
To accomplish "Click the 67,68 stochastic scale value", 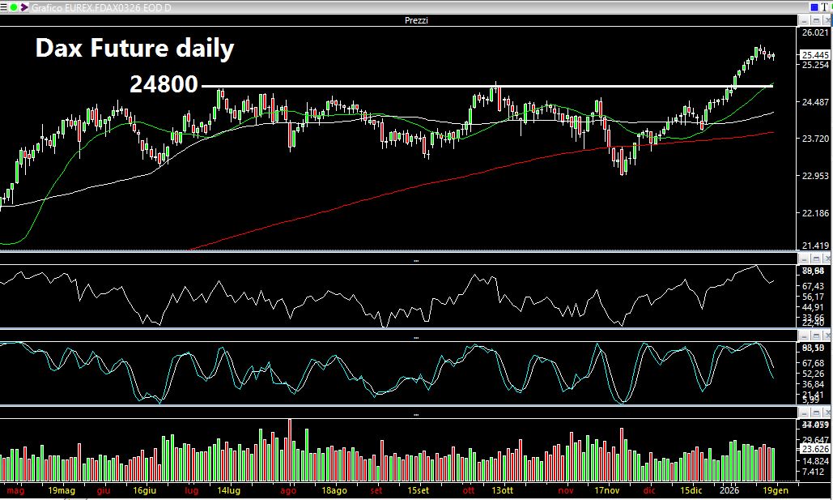I will 813,363.
